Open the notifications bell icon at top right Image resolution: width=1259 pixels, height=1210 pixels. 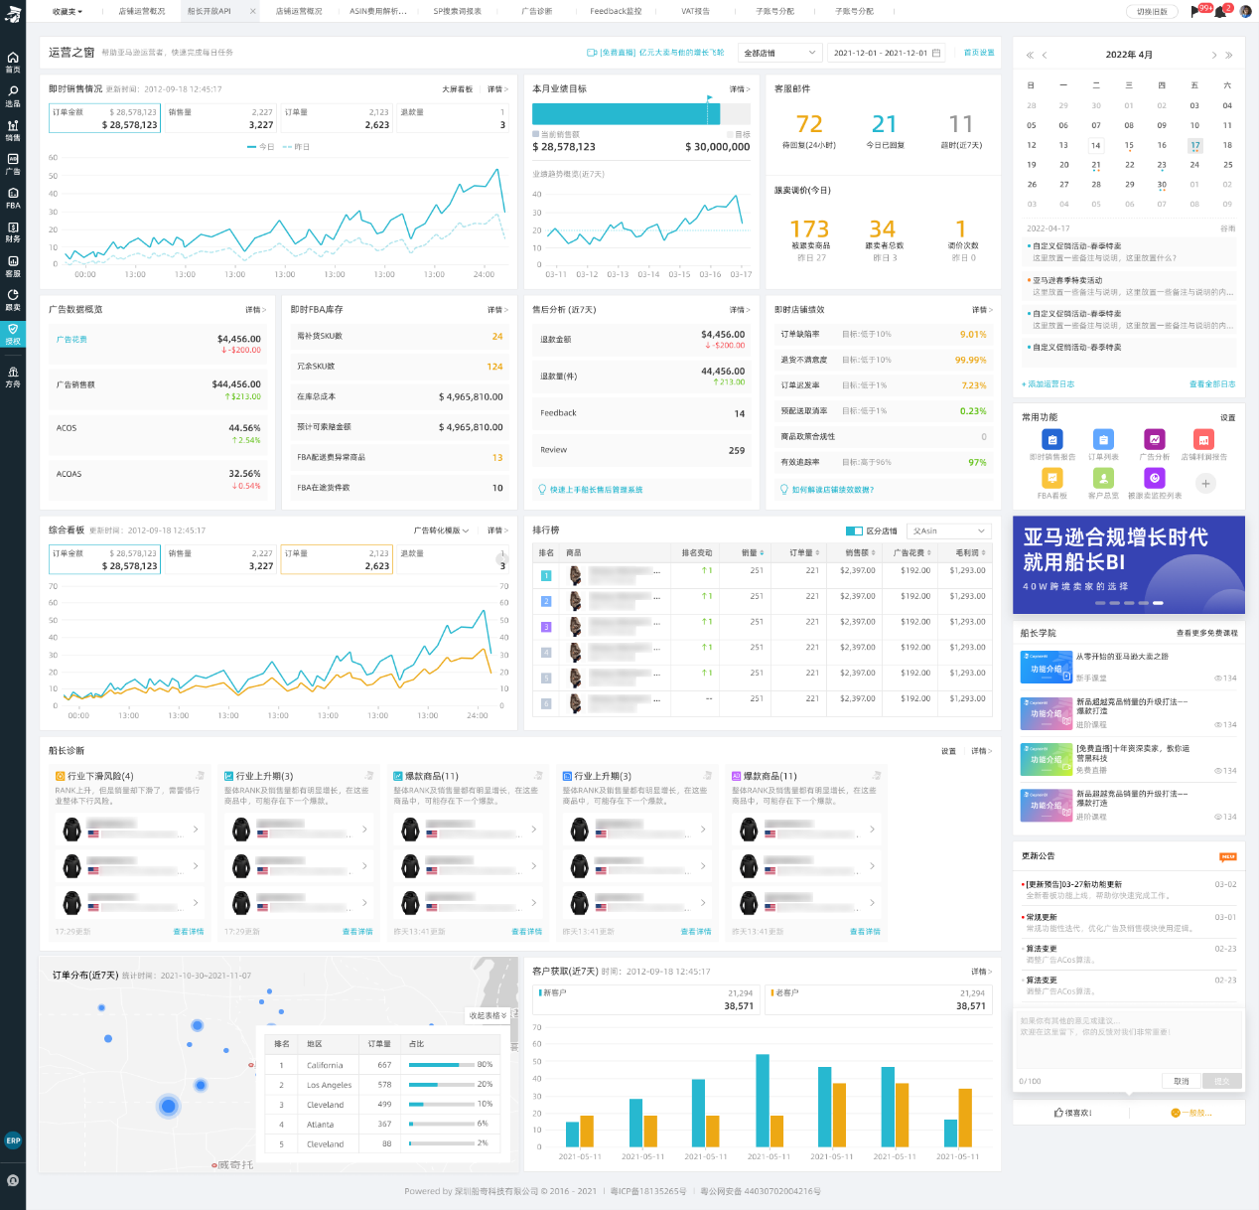click(1220, 12)
